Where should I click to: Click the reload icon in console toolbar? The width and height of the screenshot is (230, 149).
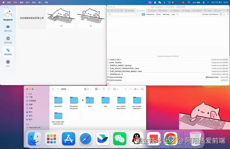pyautogui.click(x=224, y=14)
